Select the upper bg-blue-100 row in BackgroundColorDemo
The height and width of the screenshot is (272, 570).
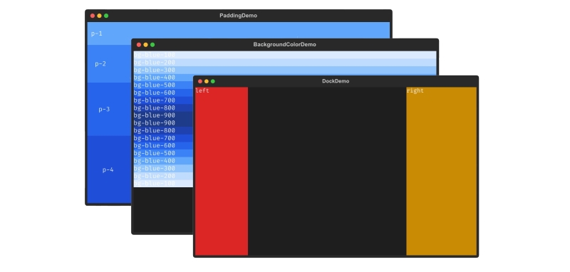pyautogui.click(x=285, y=55)
